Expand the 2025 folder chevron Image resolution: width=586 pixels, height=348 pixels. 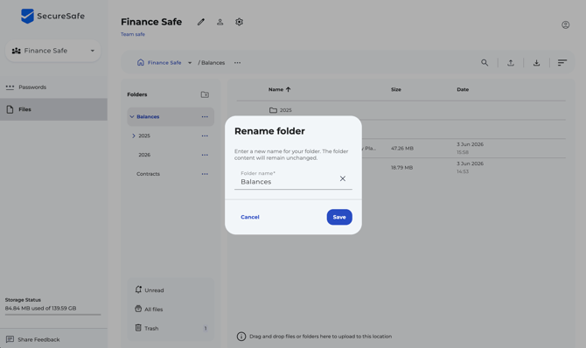point(134,136)
